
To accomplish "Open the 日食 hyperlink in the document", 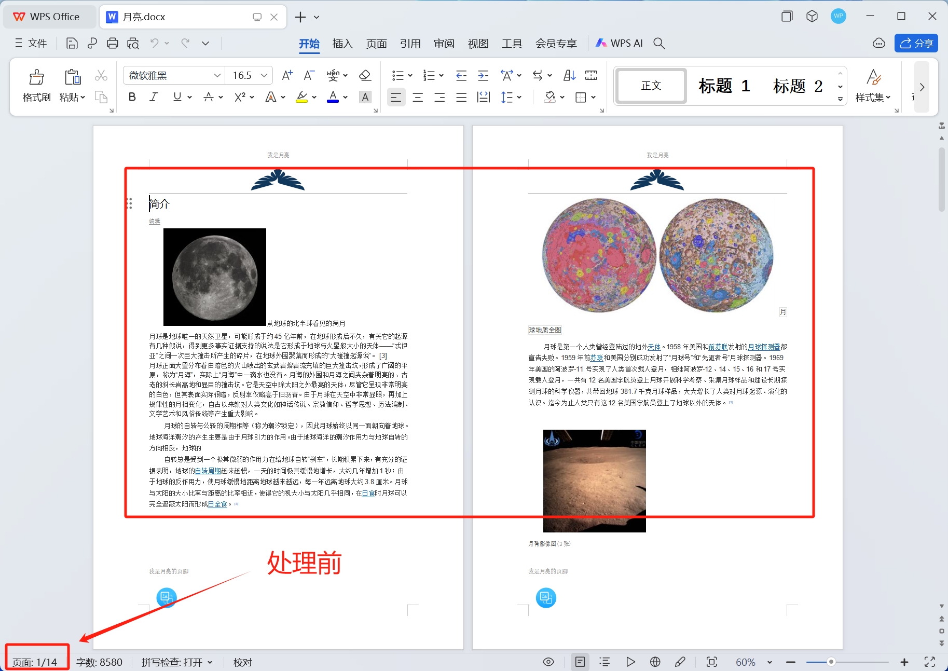I will [369, 493].
